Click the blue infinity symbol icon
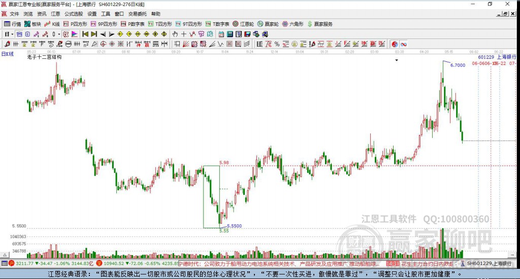 (404, 44)
